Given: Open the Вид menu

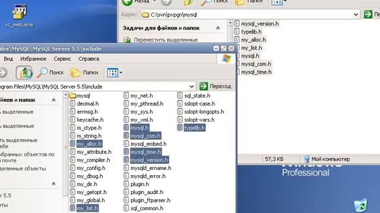Looking at the screenshot, I should point(8,59).
